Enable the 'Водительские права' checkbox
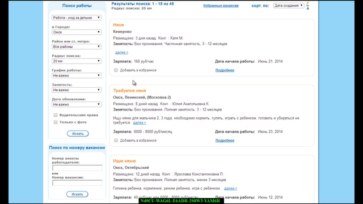363x204 pixels. pos(56,115)
